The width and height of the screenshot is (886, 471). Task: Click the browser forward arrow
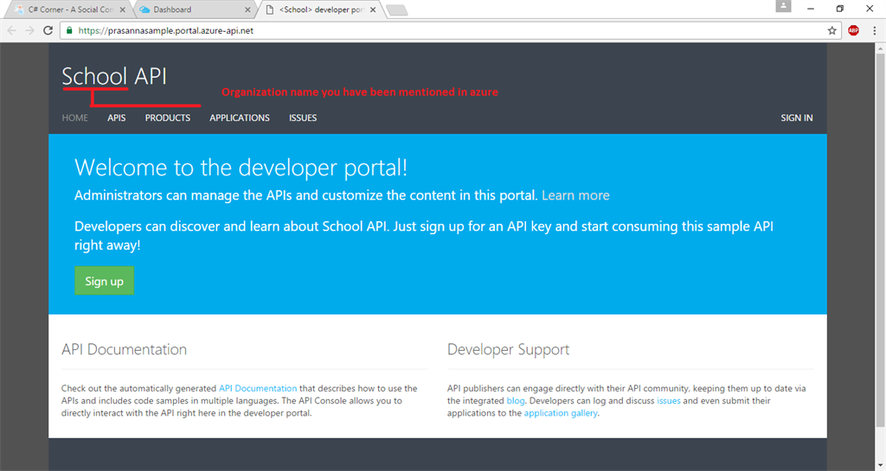coord(30,30)
